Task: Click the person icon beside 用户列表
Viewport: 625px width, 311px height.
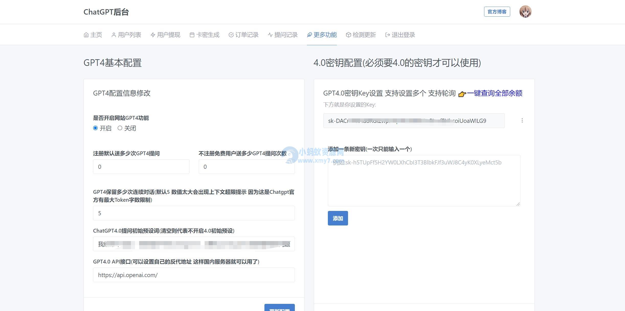Action: pyautogui.click(x=114, y=35)
